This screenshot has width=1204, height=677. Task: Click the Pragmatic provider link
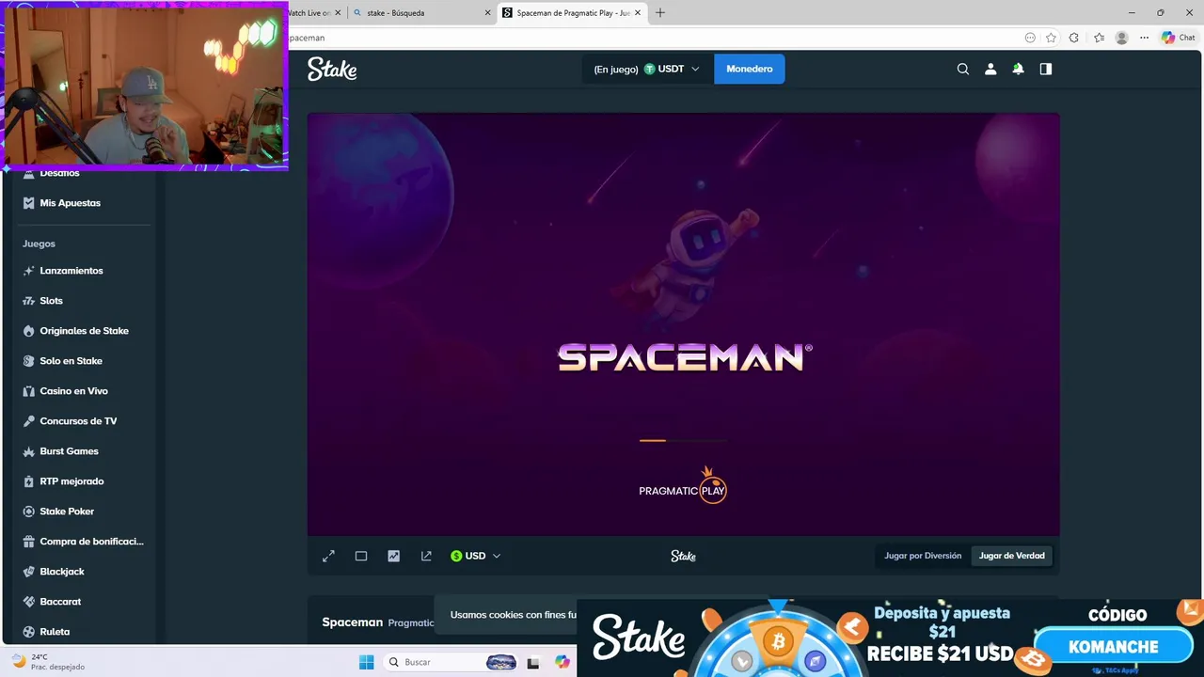[x=411, y=622]
